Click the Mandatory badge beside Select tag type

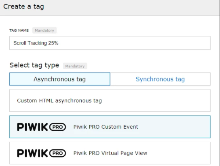75,66
